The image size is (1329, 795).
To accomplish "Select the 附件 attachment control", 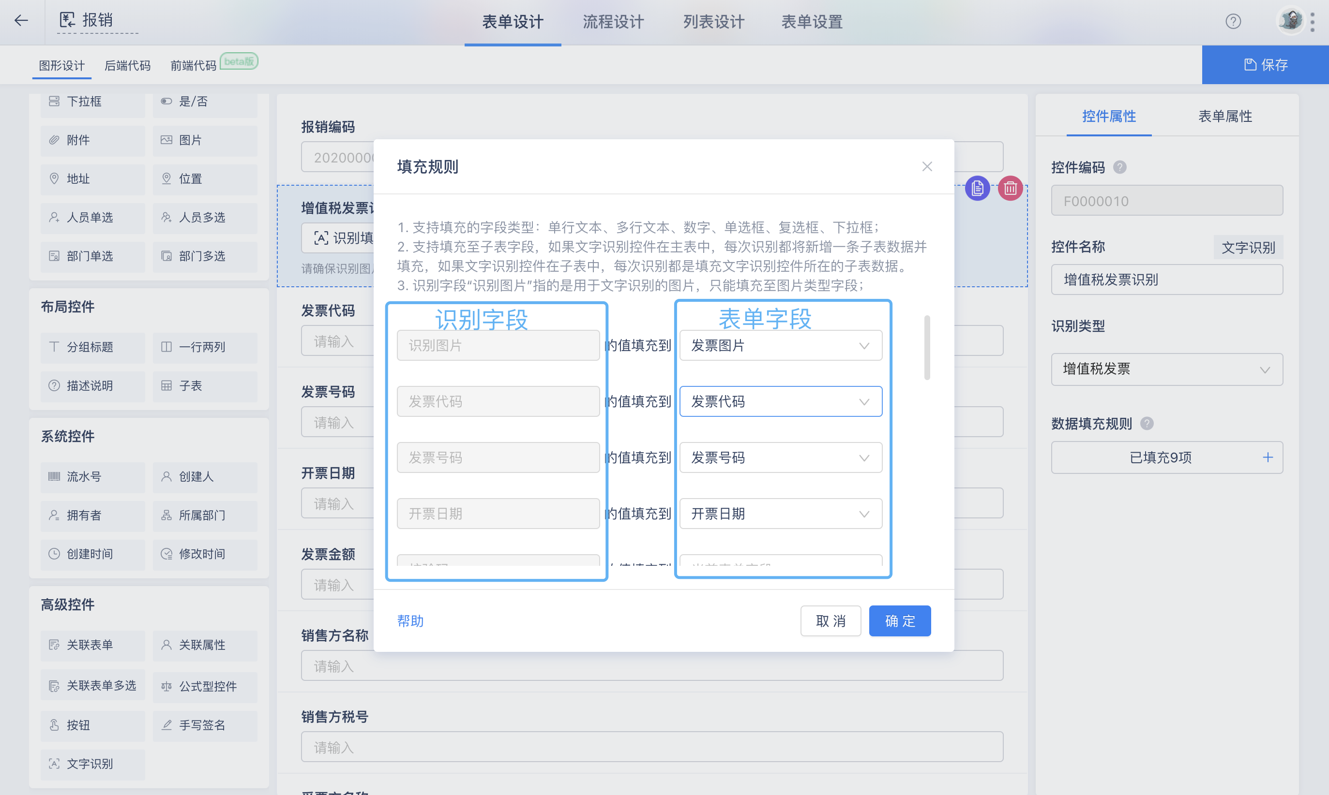I will 93,140.
